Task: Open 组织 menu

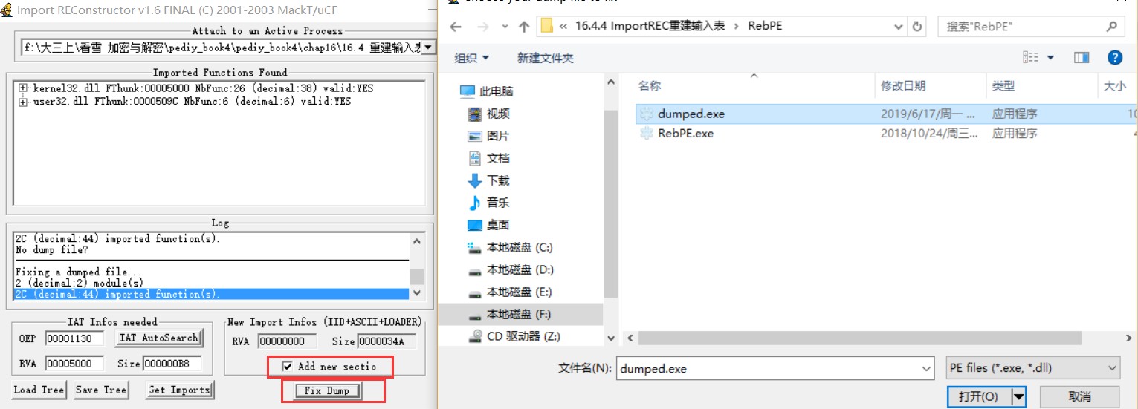Action: [x=472, y=58]
